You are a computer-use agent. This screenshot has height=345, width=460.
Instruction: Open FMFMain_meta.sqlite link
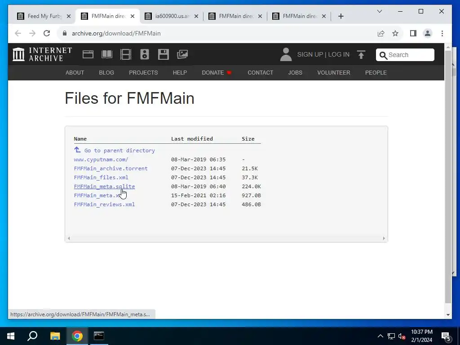(104, 186)
